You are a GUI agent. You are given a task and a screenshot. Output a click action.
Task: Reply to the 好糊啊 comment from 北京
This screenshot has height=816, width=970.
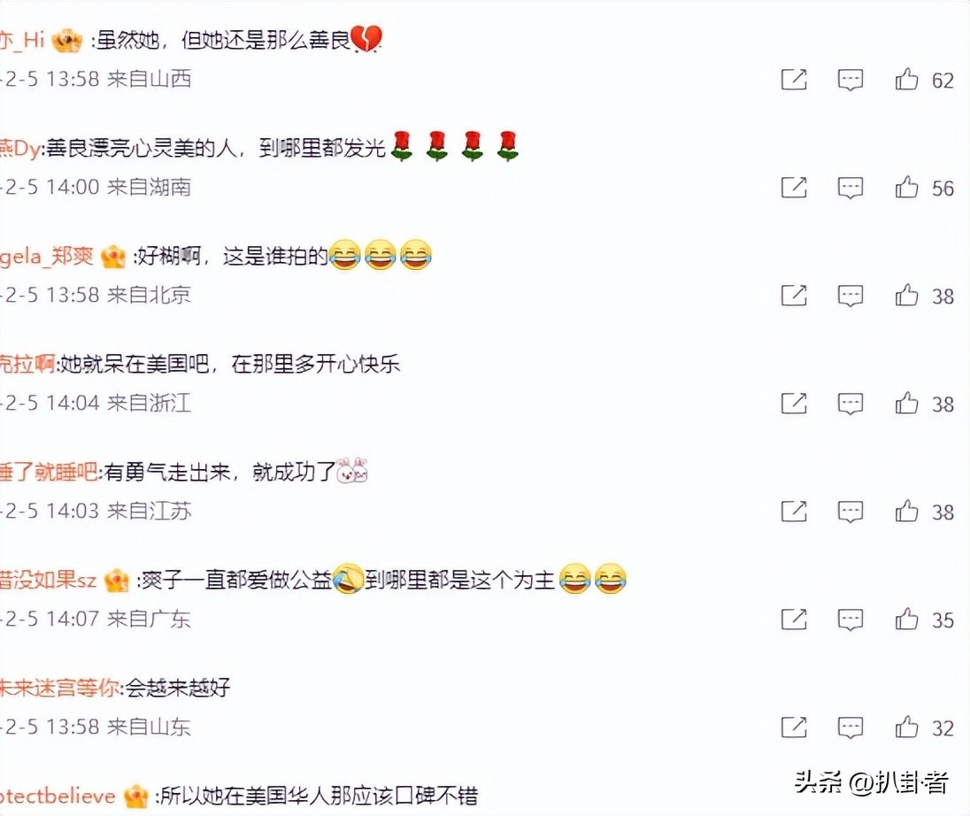tap(850, 296)
